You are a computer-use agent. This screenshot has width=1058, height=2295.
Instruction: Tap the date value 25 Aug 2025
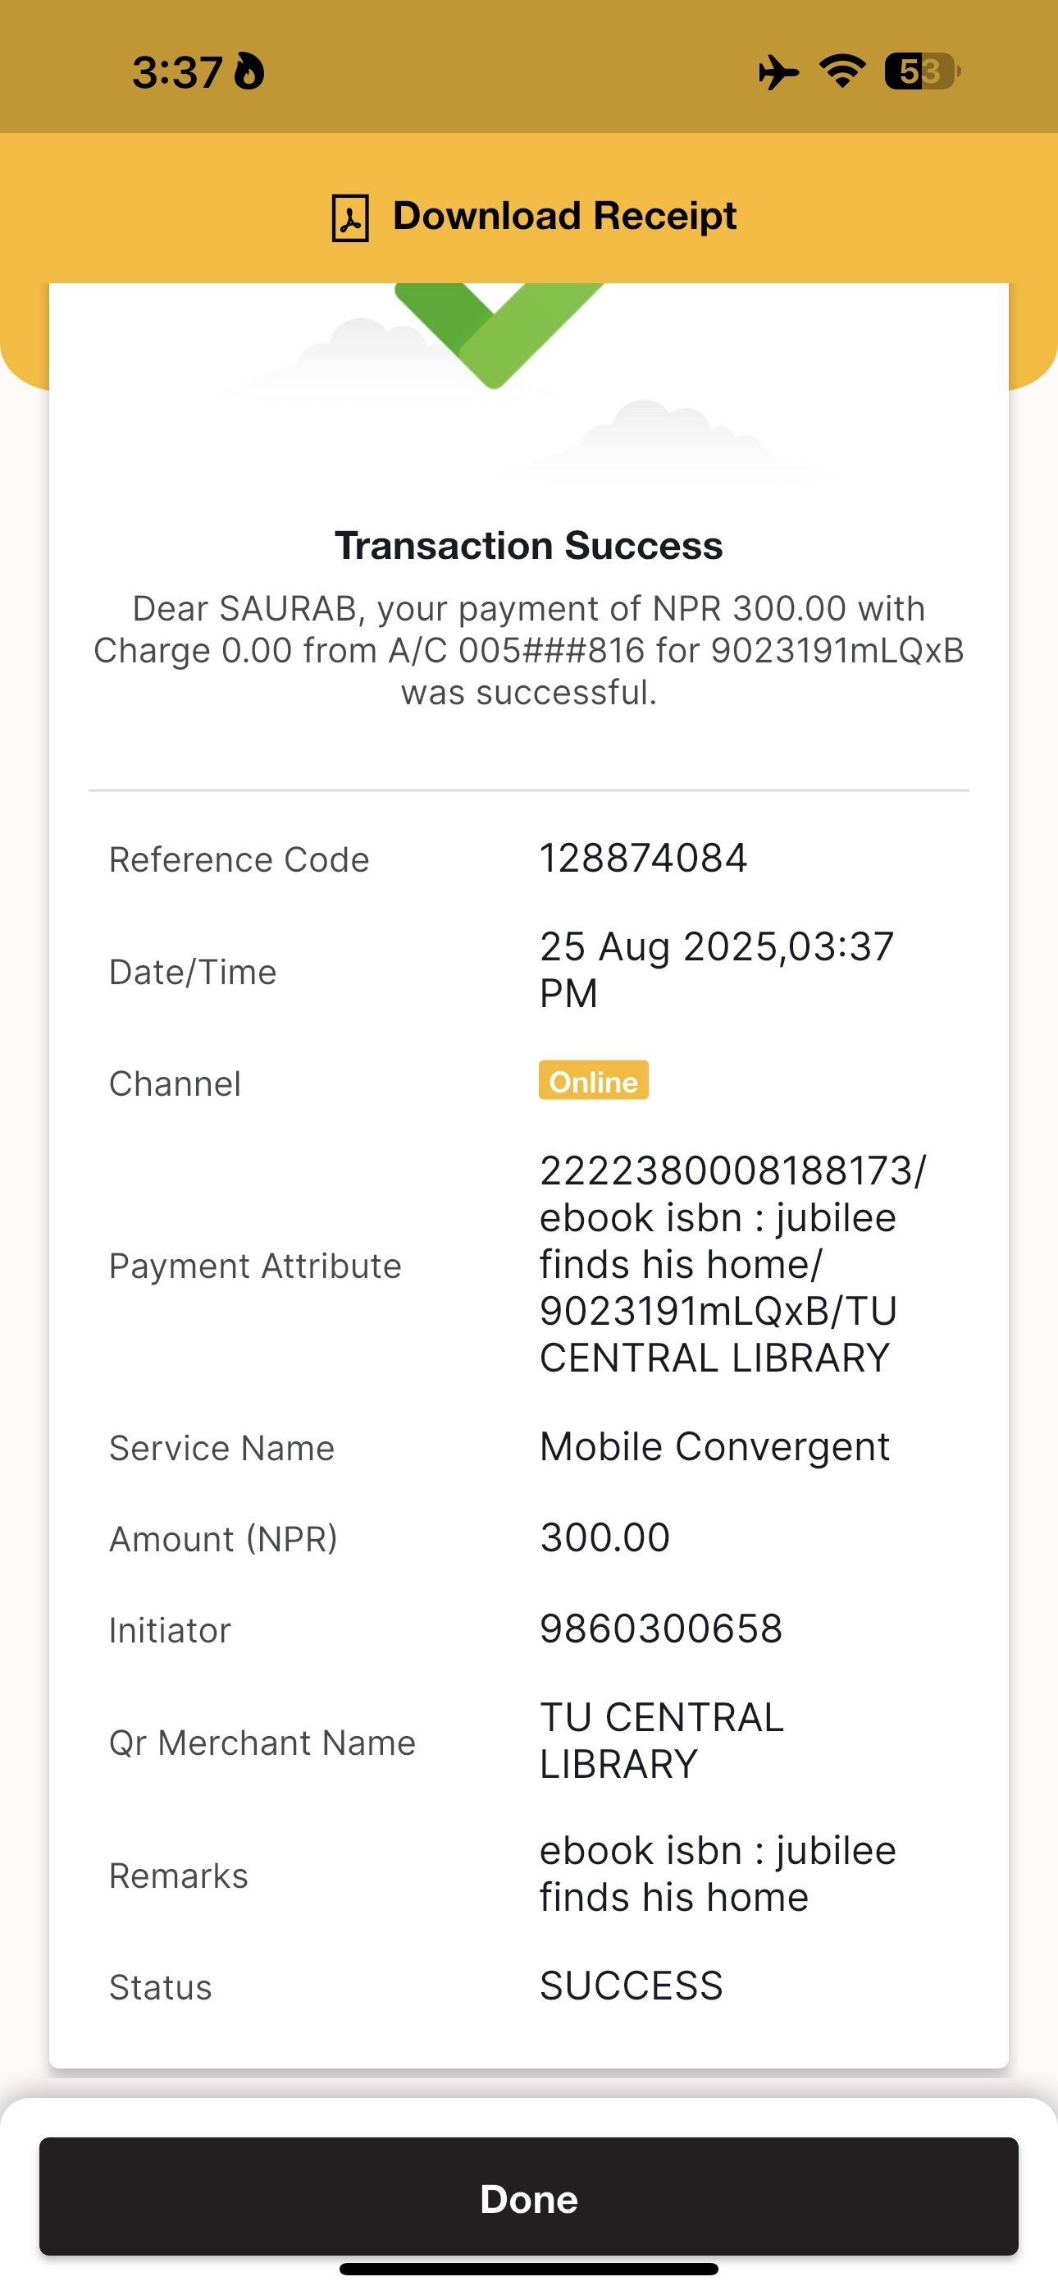pyautogui.click(x=716, y=969)
